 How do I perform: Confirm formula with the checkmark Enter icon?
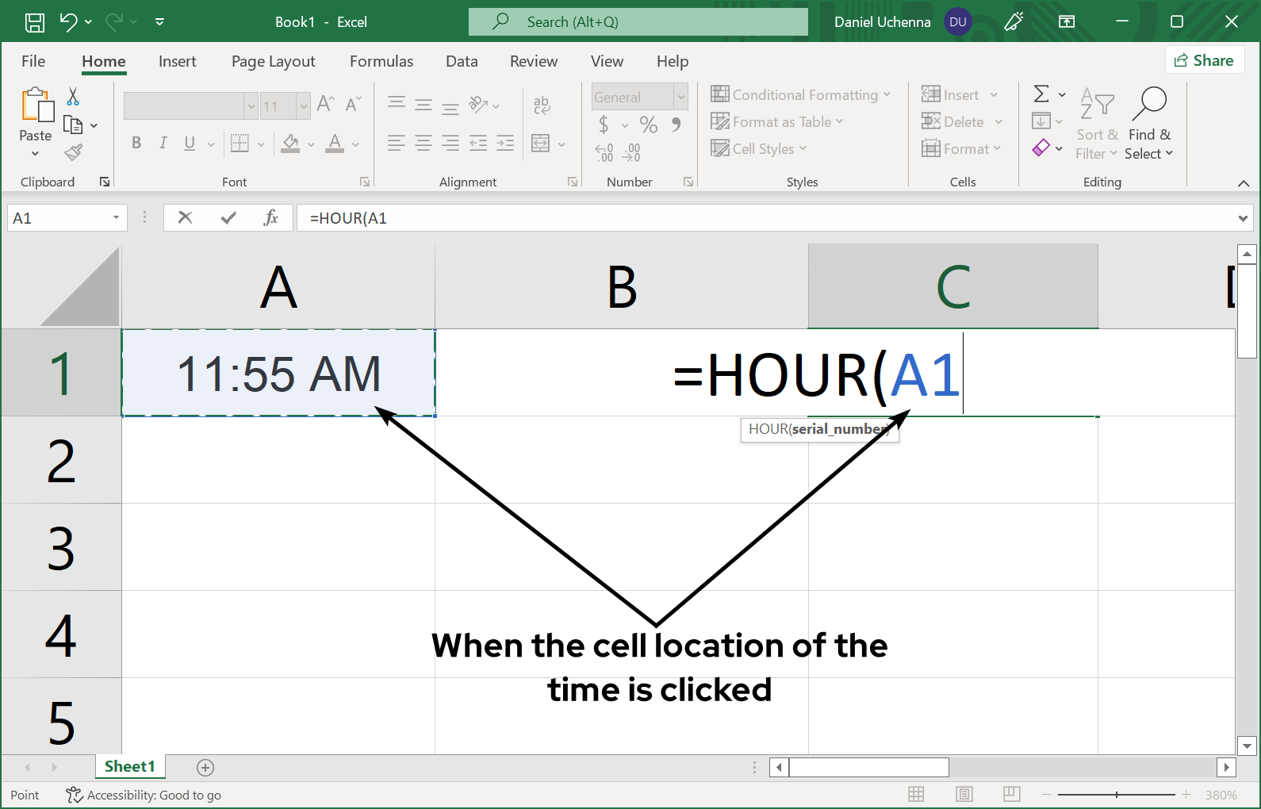coord(228,217)
